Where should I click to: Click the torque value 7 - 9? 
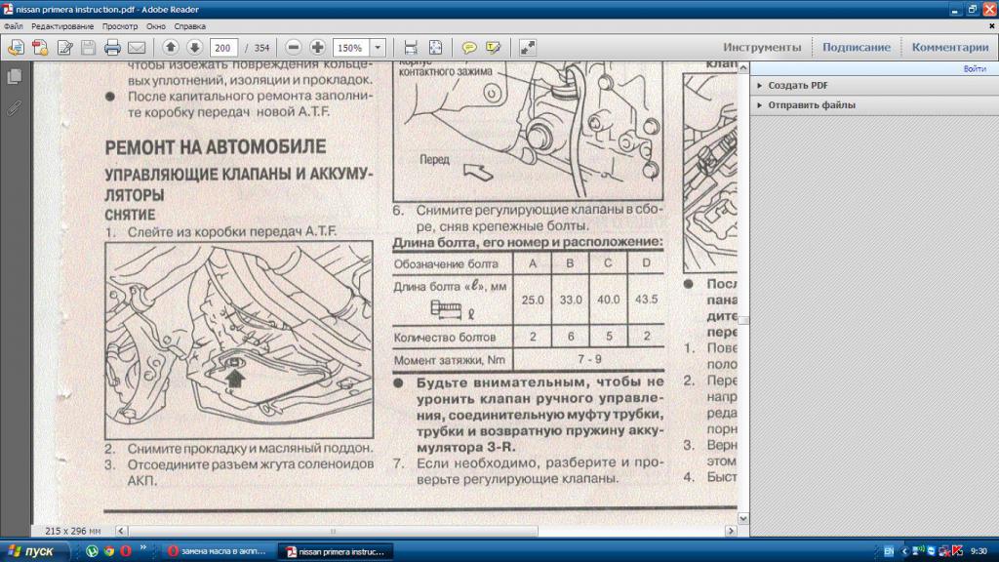589,359
